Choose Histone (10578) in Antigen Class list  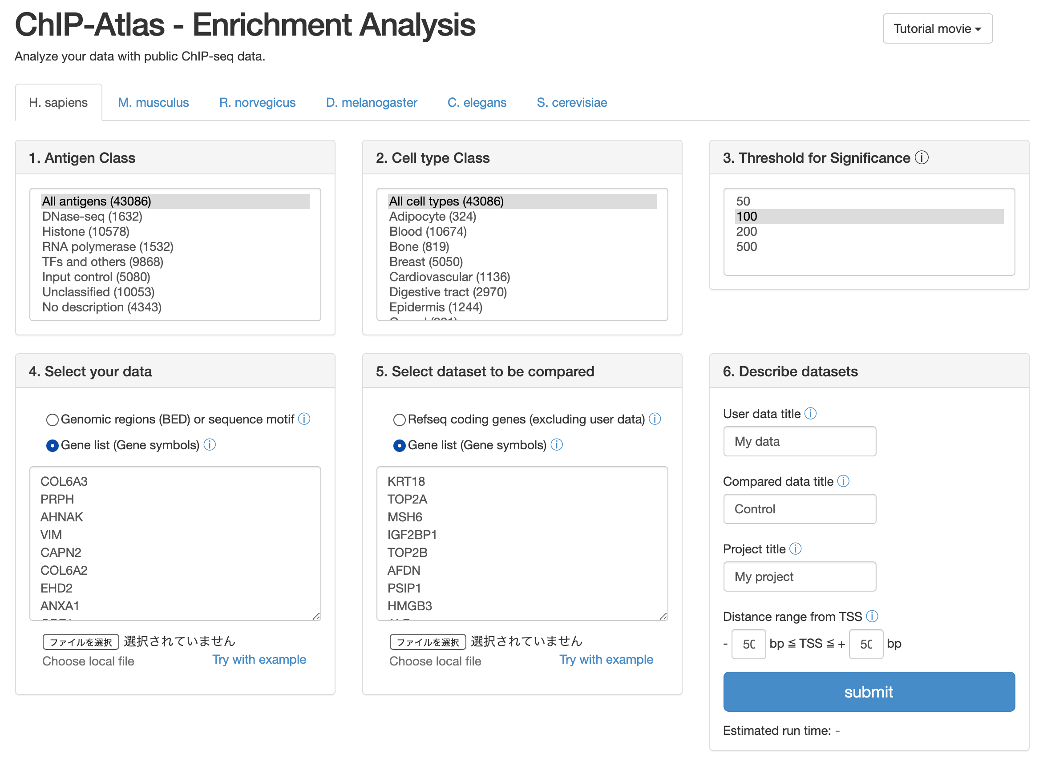tap(86, 231)
